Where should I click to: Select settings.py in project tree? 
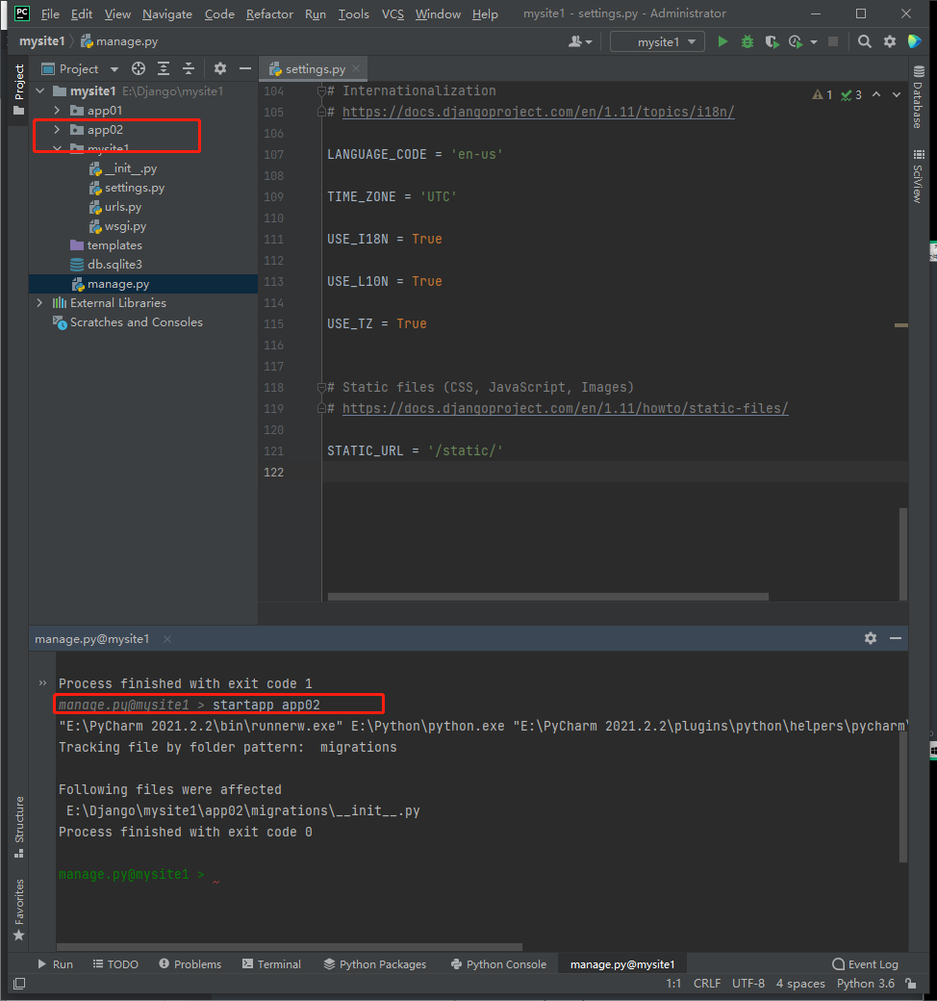pos(135,188)
